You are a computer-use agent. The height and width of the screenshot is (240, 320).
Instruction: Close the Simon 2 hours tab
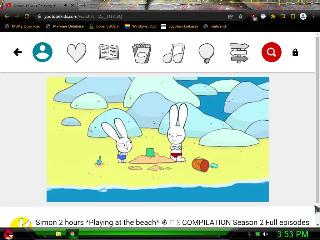point(72,5)
